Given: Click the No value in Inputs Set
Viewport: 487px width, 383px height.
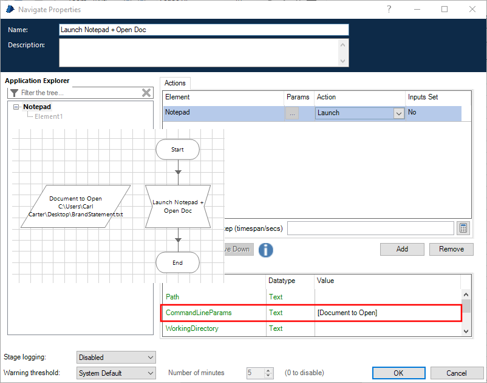Looking at the screenshot, I should (412, 112).
